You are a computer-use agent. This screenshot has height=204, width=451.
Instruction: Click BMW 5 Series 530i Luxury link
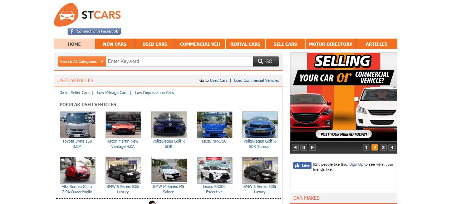coord(260,189)
